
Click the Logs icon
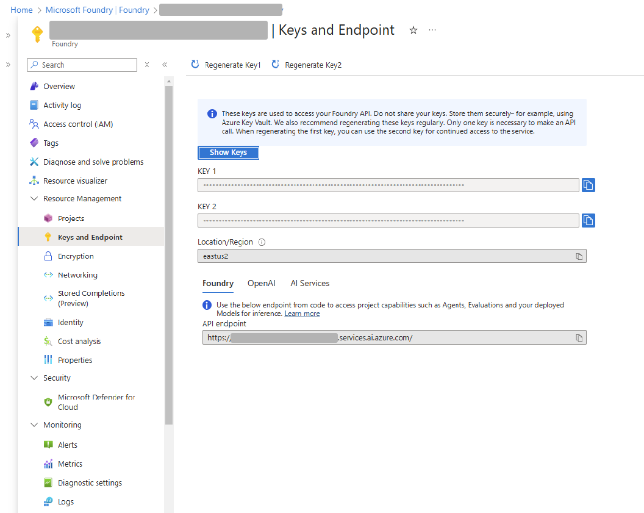48,501
